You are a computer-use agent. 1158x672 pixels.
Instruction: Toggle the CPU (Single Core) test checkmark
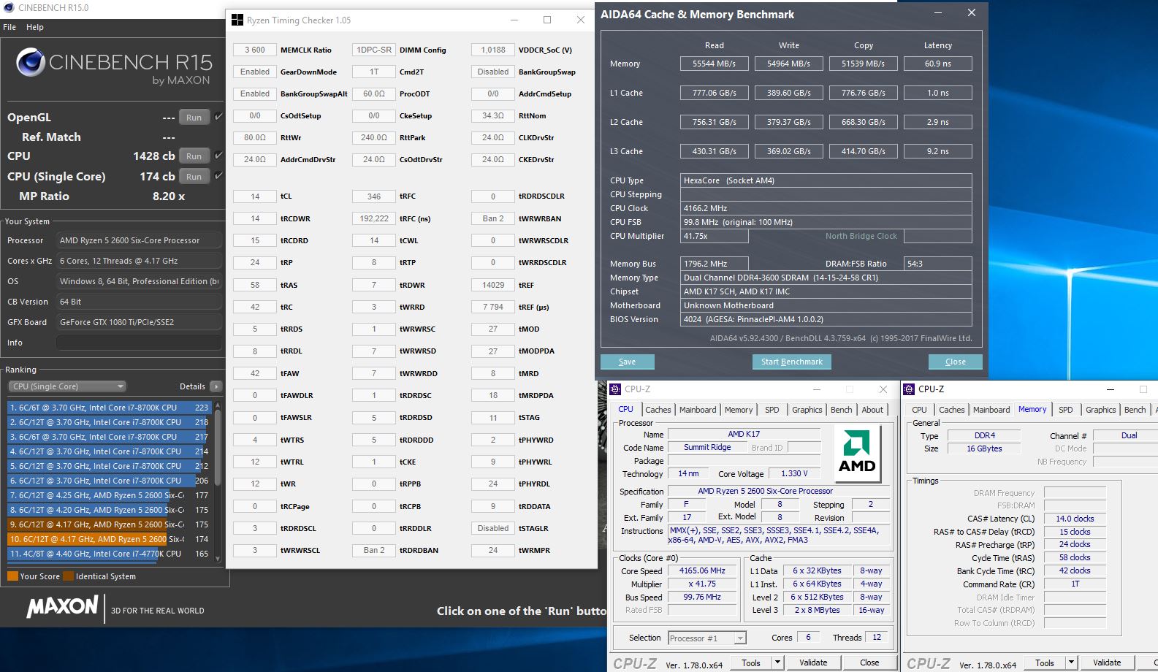218,176
